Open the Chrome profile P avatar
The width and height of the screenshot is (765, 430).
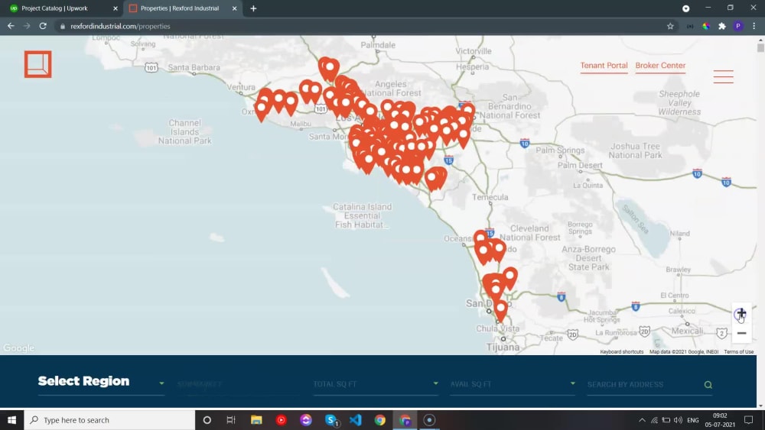tap(738, 26)
